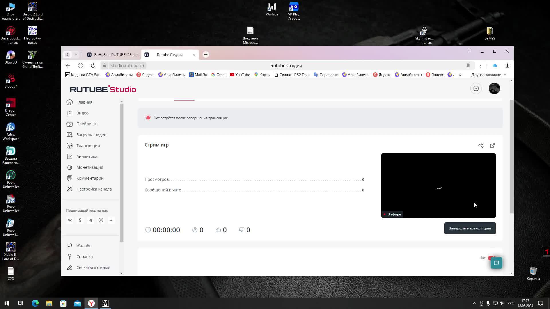
Task: Open the YouTube bookmark
Action: click(x=240, y=75)
